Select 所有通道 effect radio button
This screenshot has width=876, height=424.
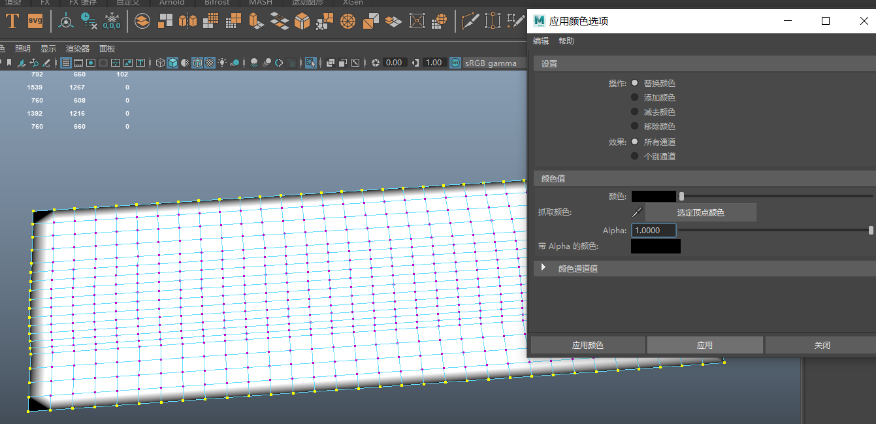pos(634,142)
